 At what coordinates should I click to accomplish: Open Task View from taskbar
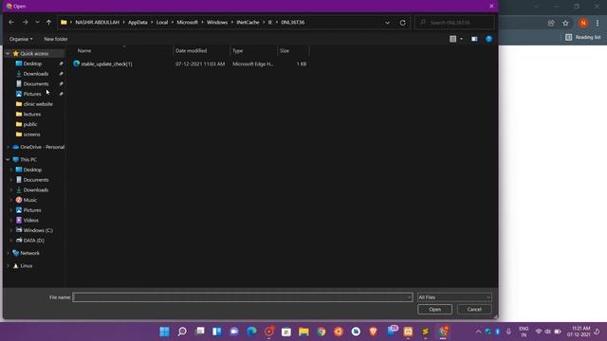[x=199, y=332]
